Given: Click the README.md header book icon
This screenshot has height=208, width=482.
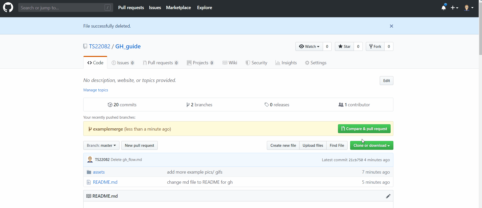Looking at the screenshot, I should point(89,196).
